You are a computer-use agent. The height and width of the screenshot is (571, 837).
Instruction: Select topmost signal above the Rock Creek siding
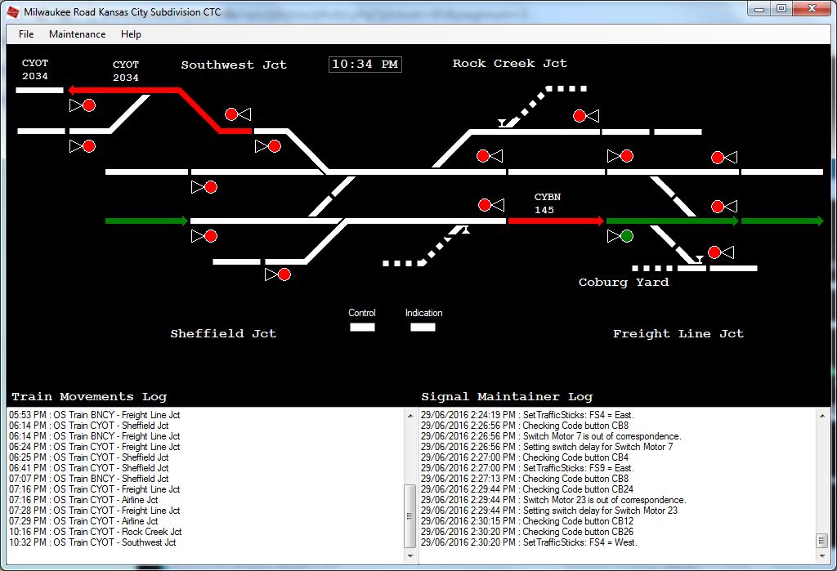[586, 116]
